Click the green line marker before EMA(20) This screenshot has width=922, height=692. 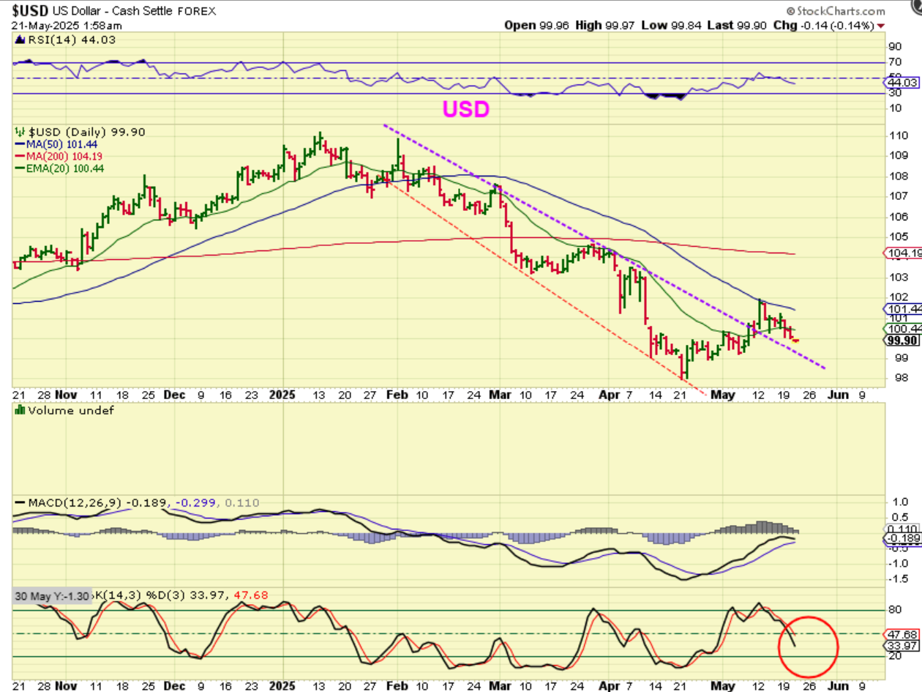[19, 168]
